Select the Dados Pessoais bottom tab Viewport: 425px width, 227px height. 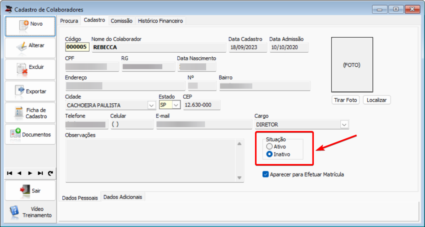pyautogui.click(x=80, y=198)
